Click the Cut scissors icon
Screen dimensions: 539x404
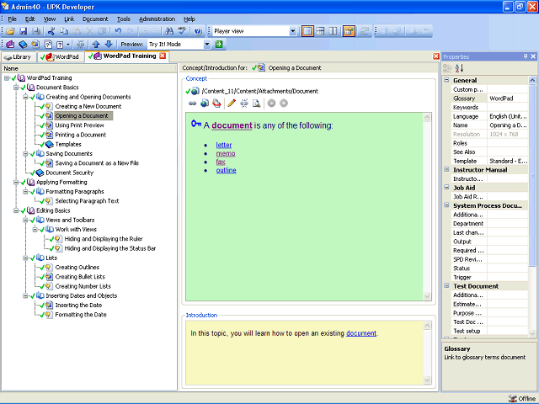[x=51, y=31]
